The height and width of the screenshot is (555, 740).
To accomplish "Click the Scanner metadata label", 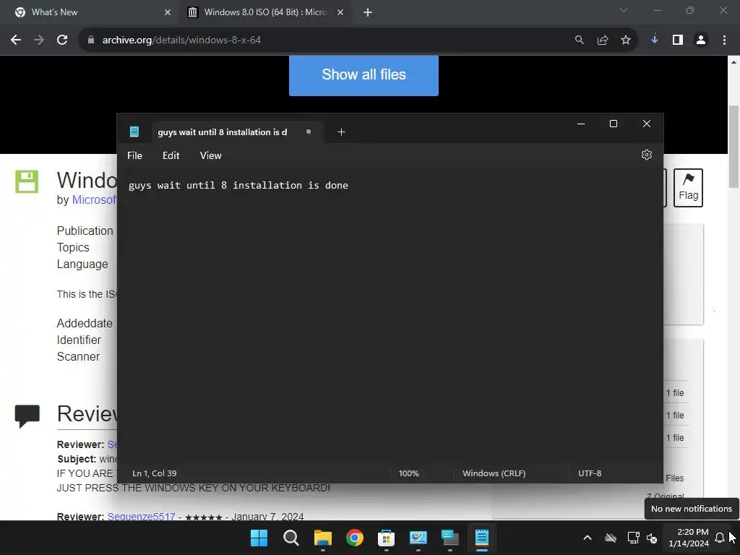I will [78, 356].
